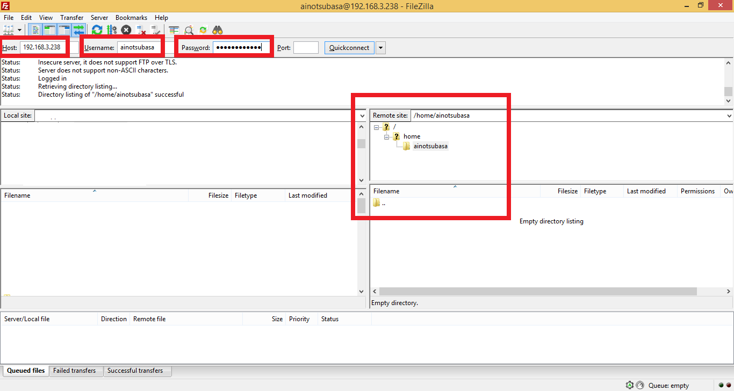Open the Edit menu
The width and height of the screenshot is (734, 391).
(x=26, y=18)
